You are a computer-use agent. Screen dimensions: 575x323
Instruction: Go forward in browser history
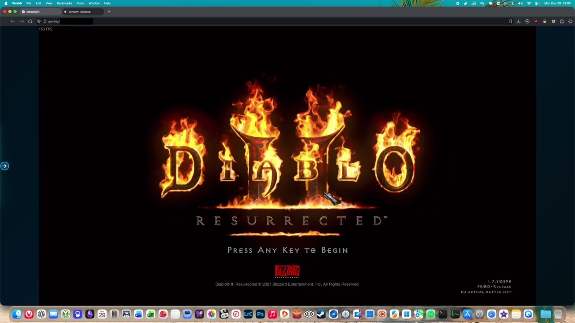click(x=21, y=21)
